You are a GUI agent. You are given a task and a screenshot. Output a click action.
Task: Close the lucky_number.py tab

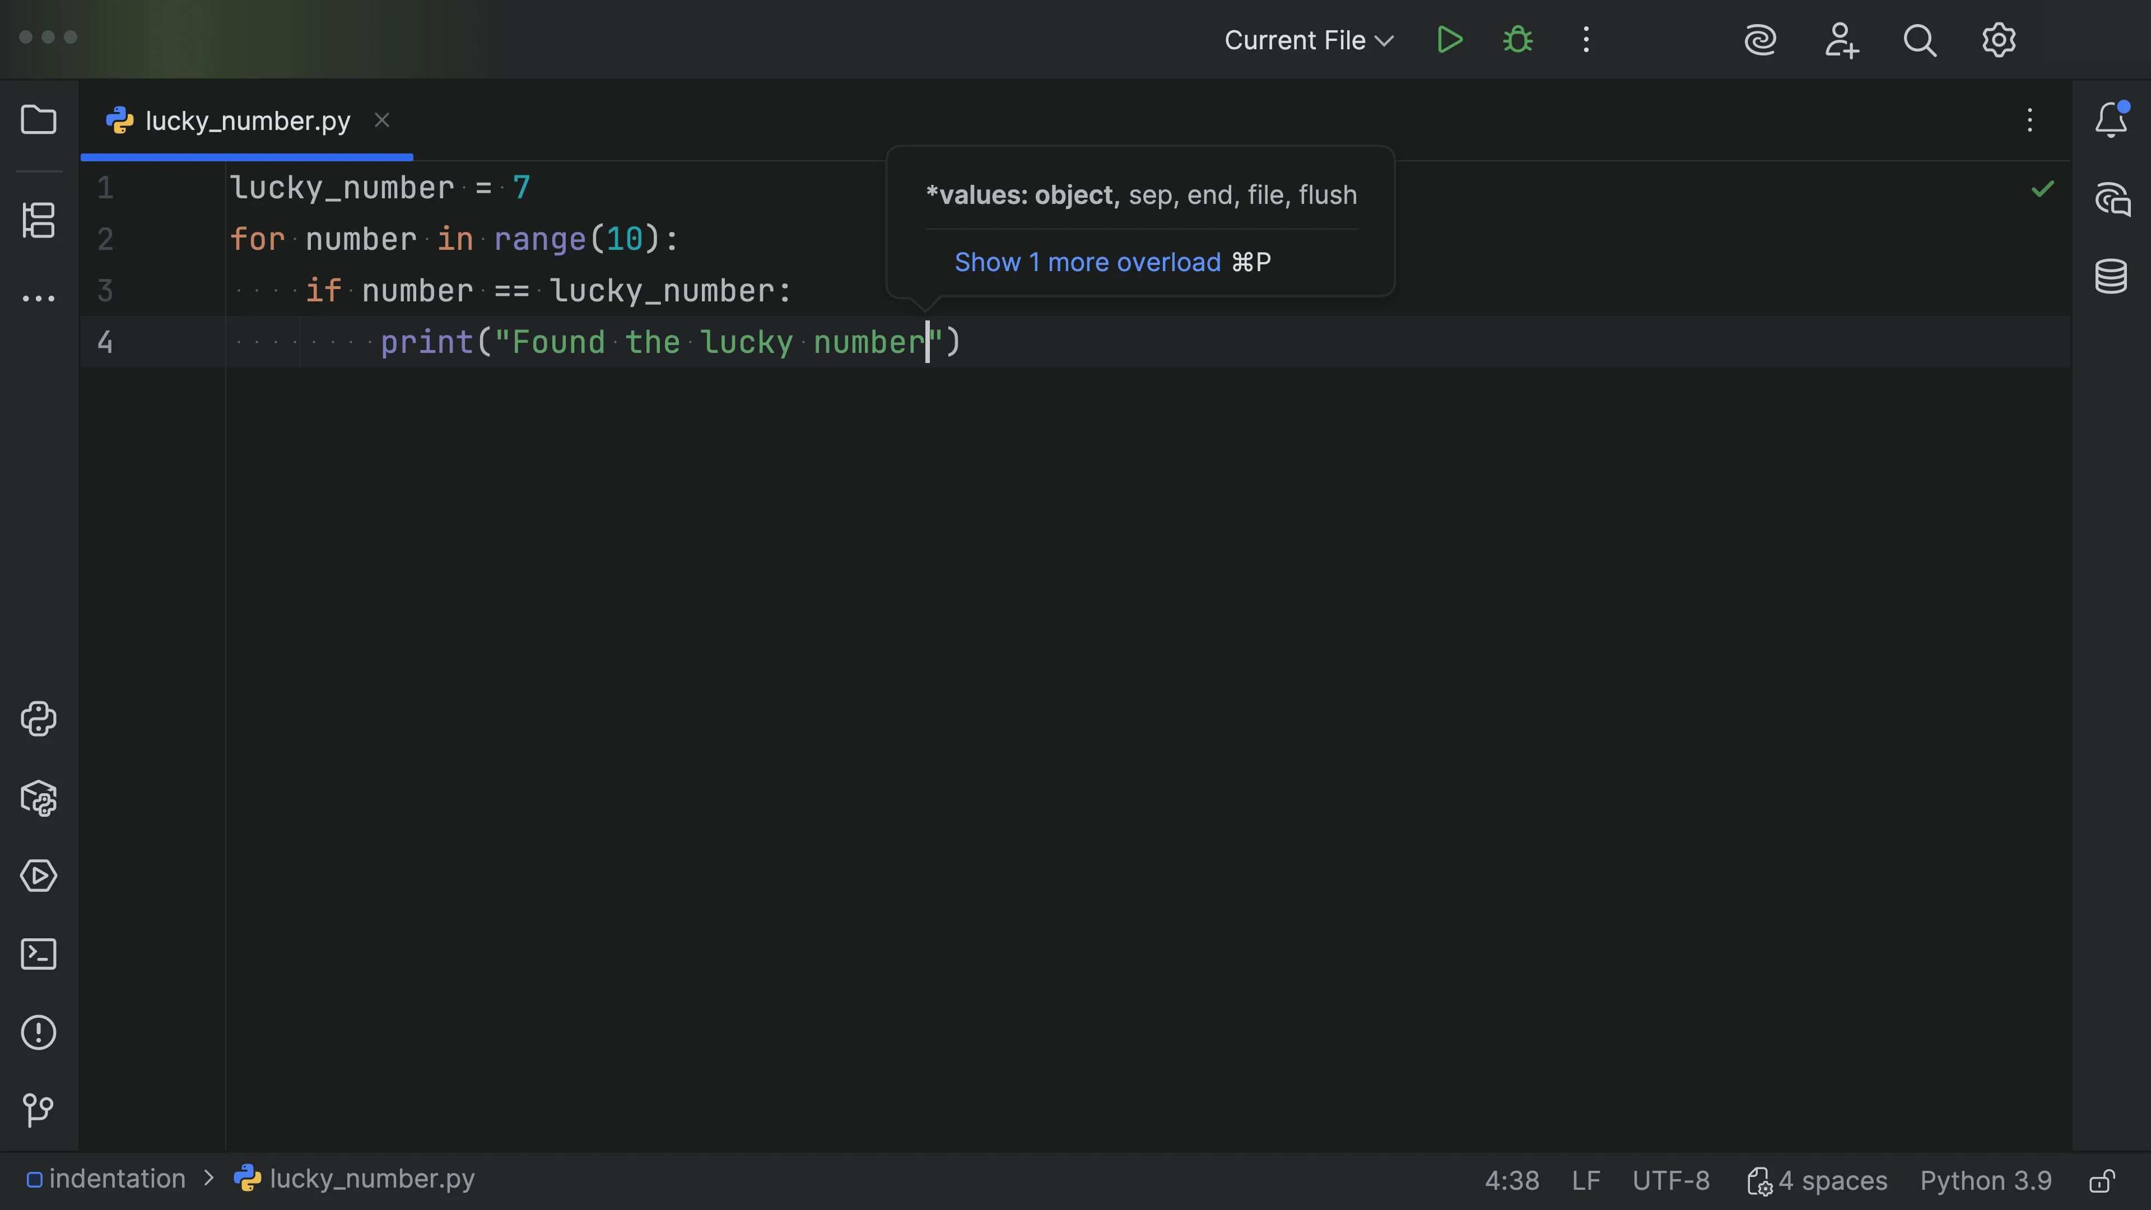[381, 120]
